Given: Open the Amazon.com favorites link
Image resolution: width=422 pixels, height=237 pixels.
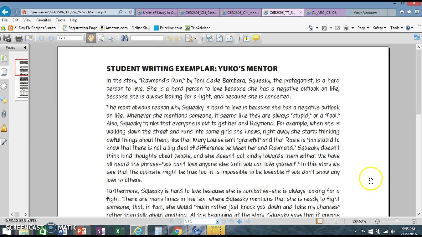Looking at the screenshot, I should [x=125, y=28].
